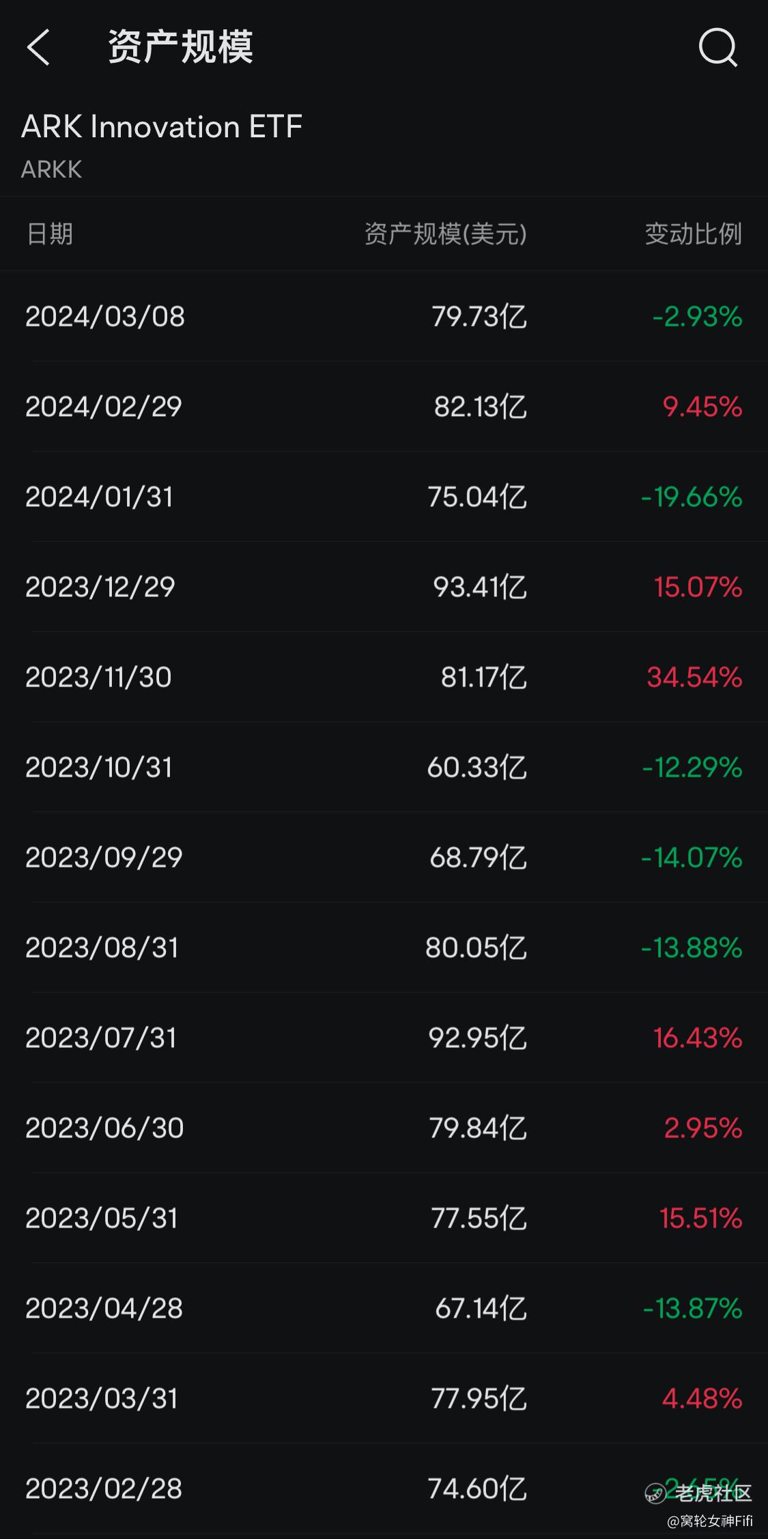The height and width of the screenshot is (1539, 768).
Task: Tap the 变动比例 column header
Action: pyautogui.click(x=694, y=234)
